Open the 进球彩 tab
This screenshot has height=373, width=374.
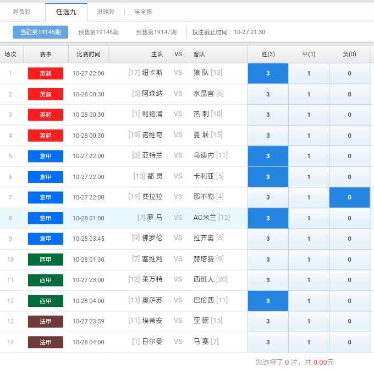pos(106,12)
